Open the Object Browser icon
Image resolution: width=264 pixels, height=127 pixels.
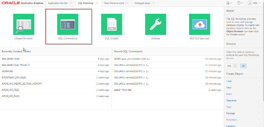point(24,24)
